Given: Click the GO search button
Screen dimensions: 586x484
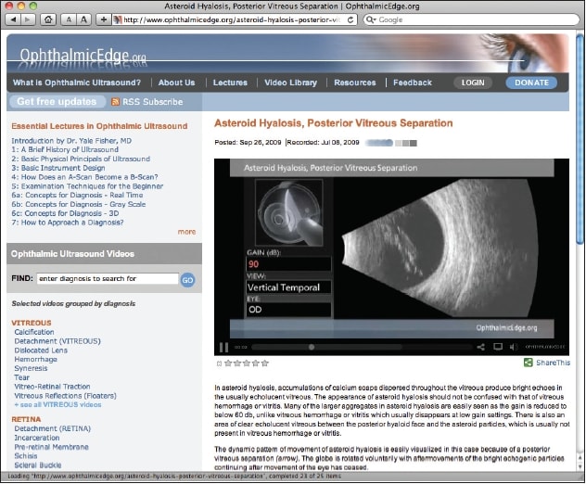Looking at the screenshot, I should pyautogui.click(x=187, y=280).
